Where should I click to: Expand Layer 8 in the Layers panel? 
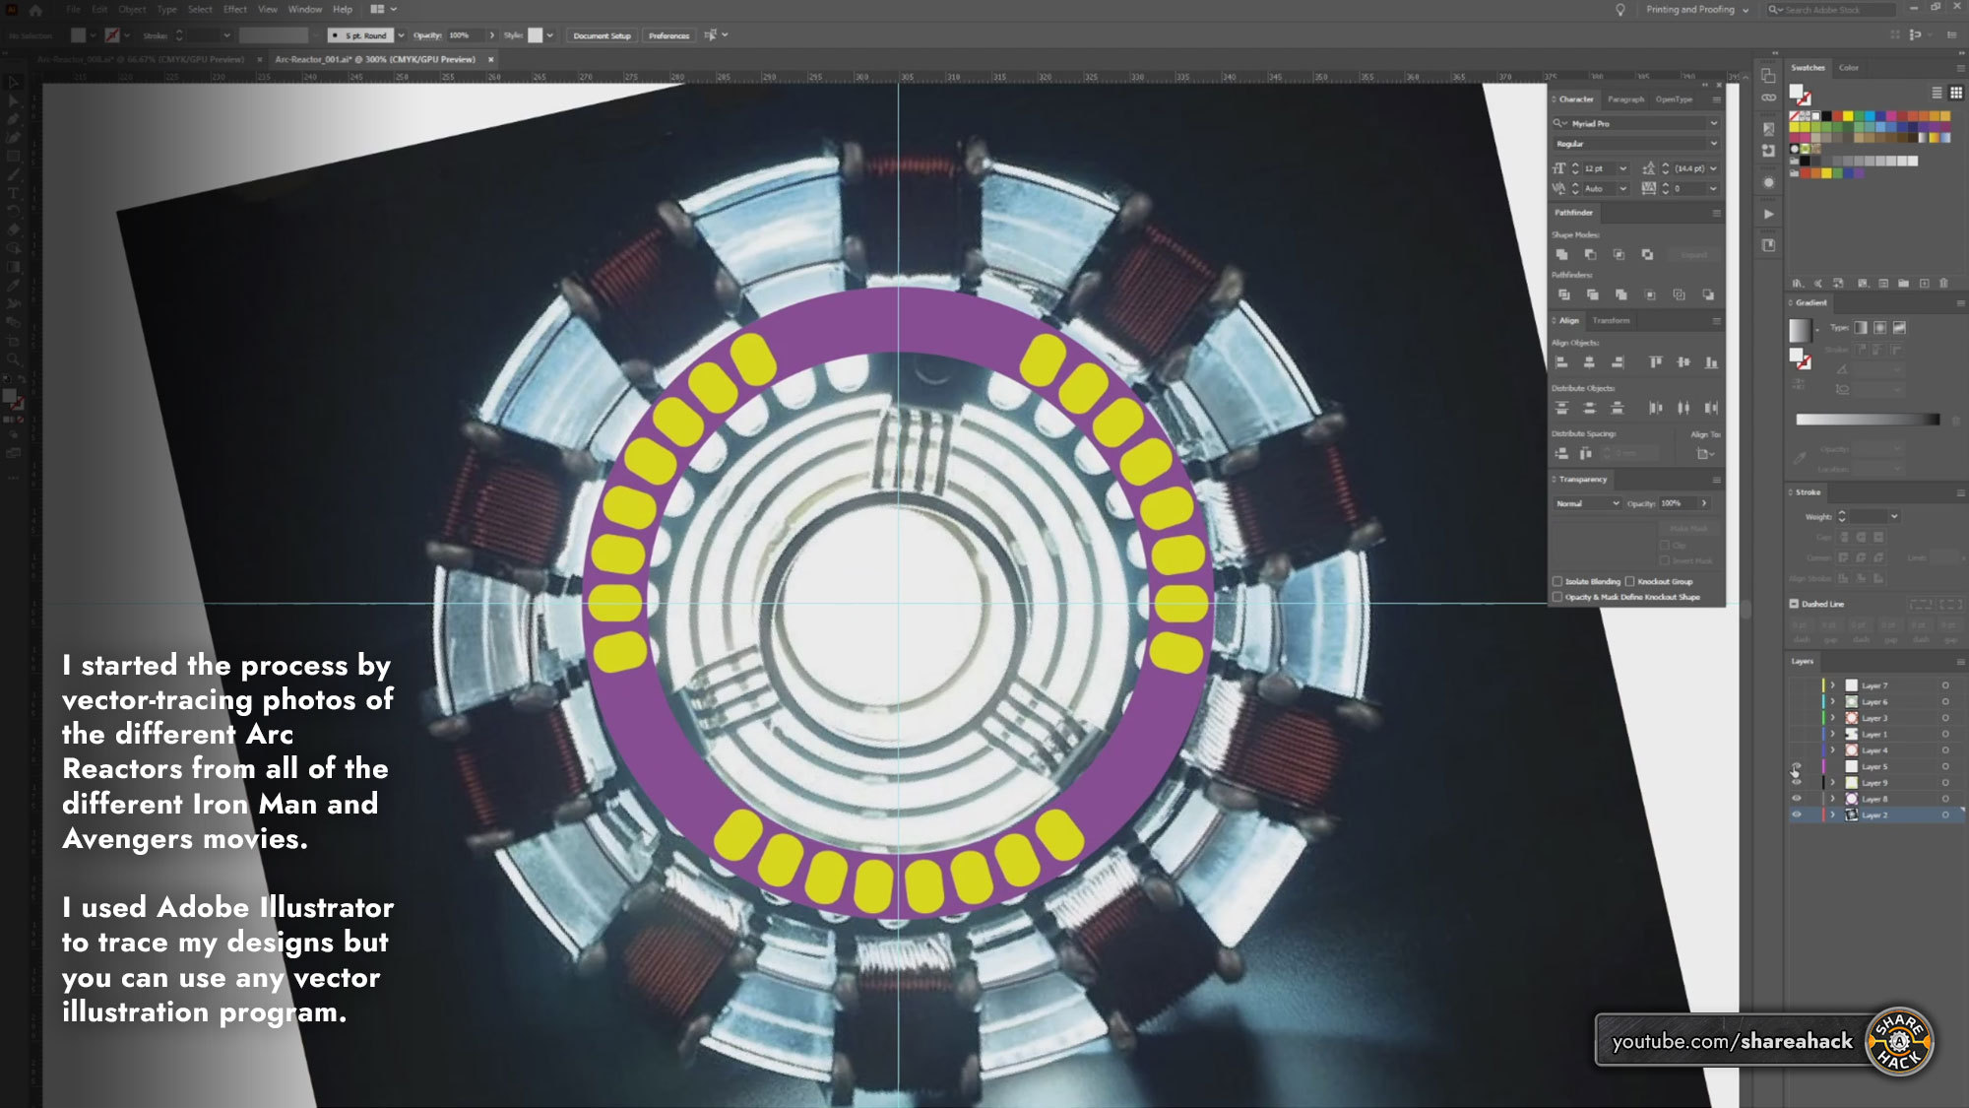coord(1832,798)
